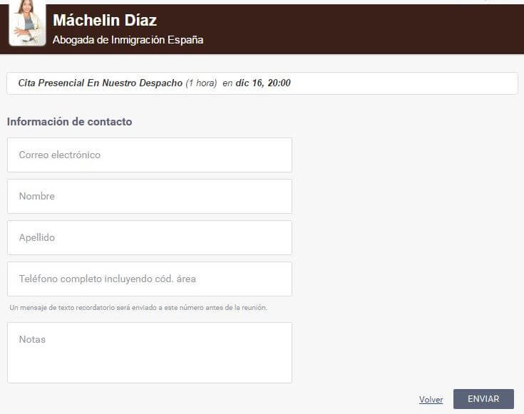Click the Teléfono completo phone field

(x=150, y=279)
